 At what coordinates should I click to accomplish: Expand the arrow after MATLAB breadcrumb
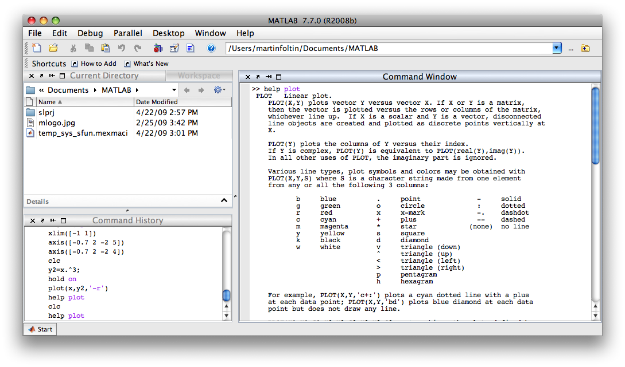(137, 90)
